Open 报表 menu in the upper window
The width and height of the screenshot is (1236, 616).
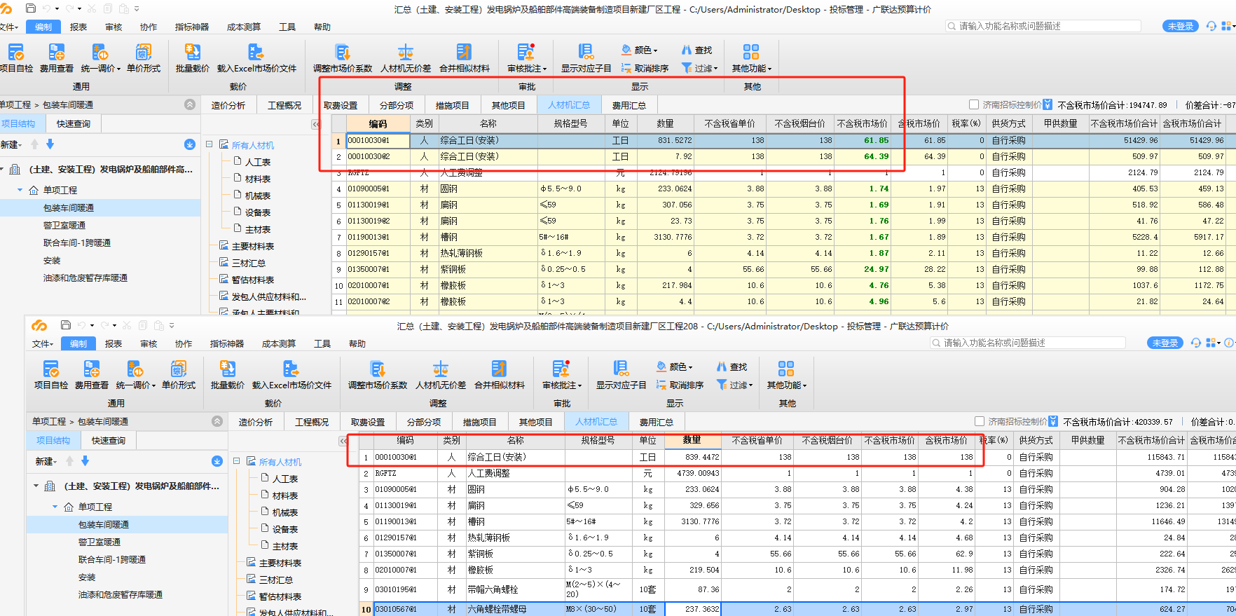click(78, 27)
